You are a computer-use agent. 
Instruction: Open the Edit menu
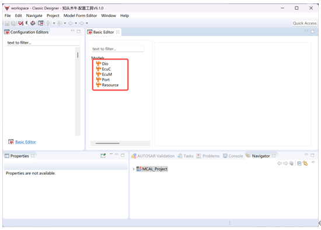(x=18, y=16)
